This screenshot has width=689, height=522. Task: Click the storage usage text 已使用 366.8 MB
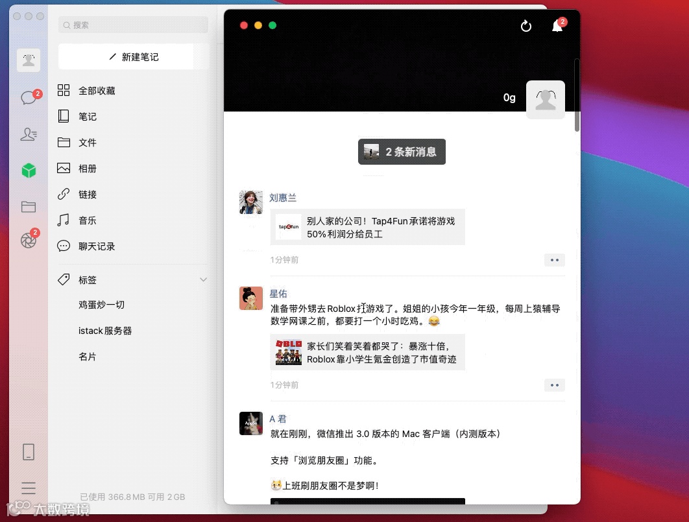pos(112,497)
